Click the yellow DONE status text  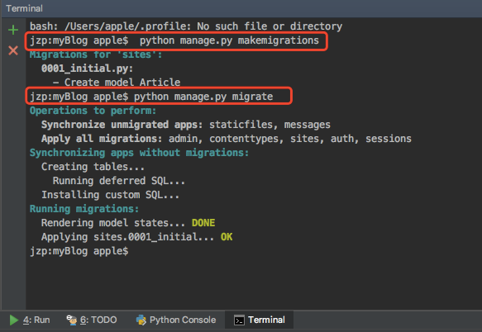[203, 223]
